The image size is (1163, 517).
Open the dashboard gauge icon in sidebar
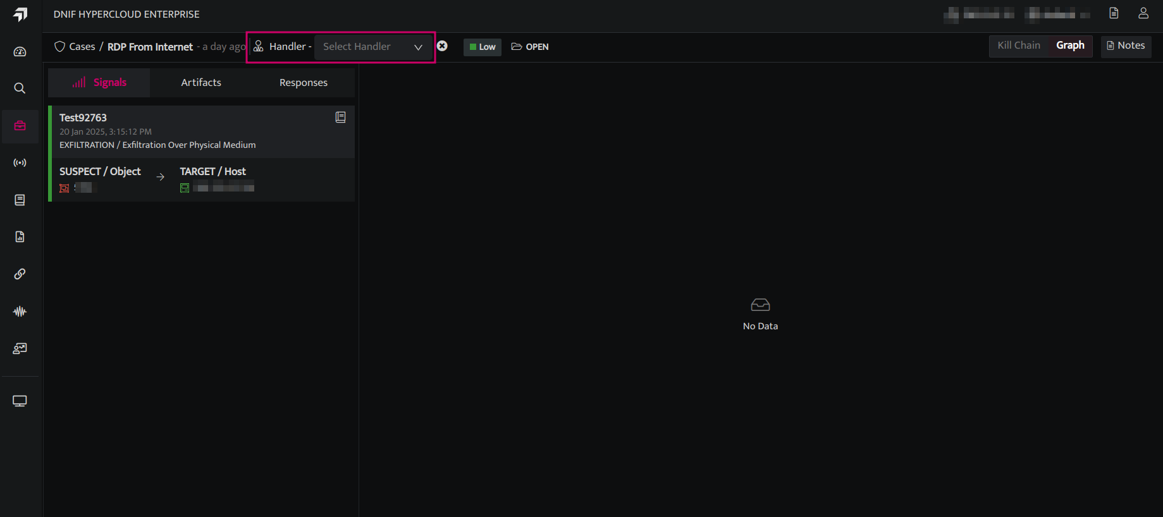[x=20, y=52]
